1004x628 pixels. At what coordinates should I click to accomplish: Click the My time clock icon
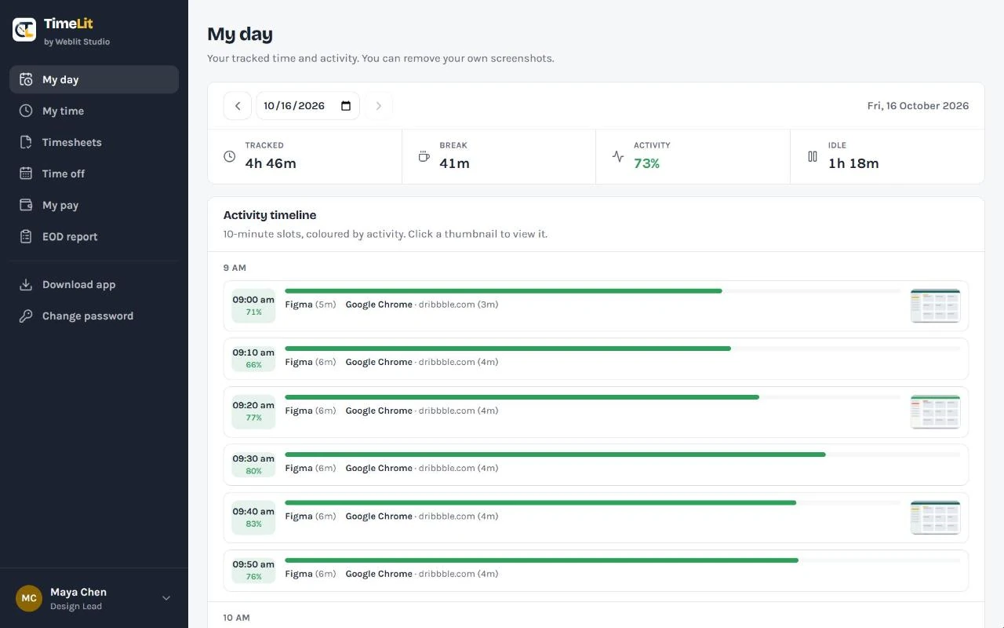[x=26, y=111]
